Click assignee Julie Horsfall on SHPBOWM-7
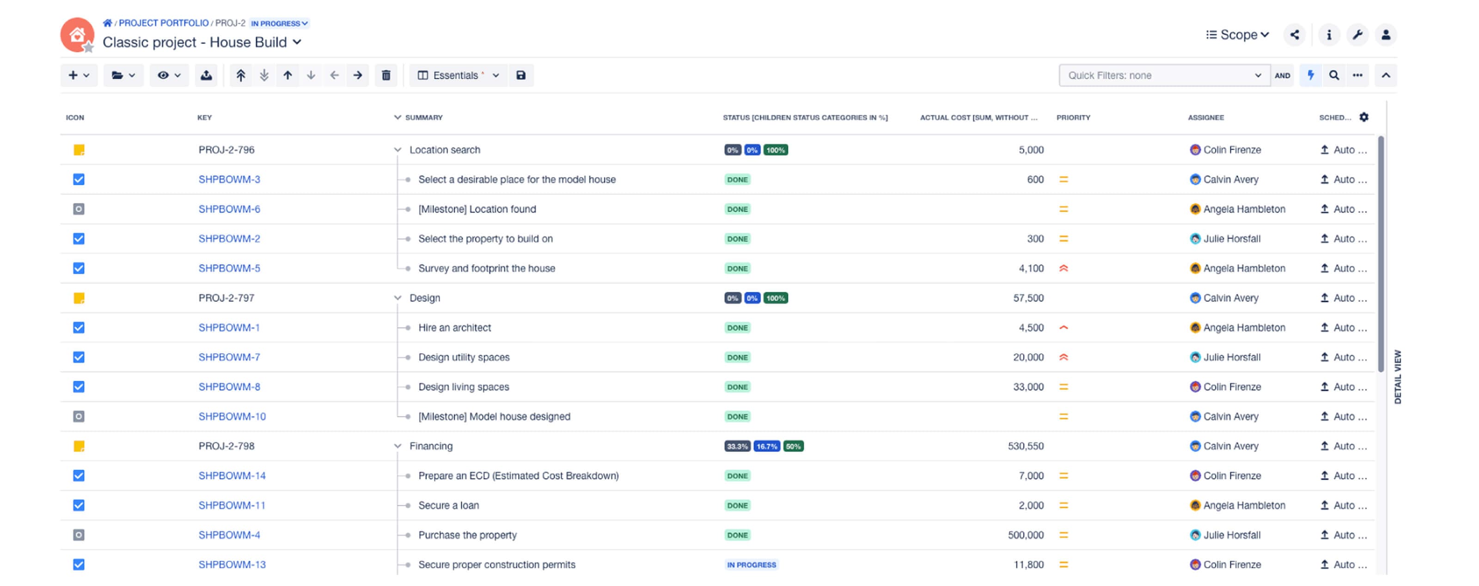 1225,358
